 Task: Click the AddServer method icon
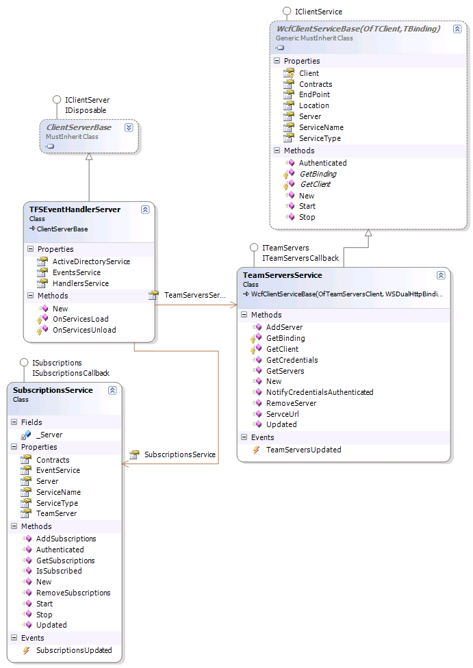256,327
